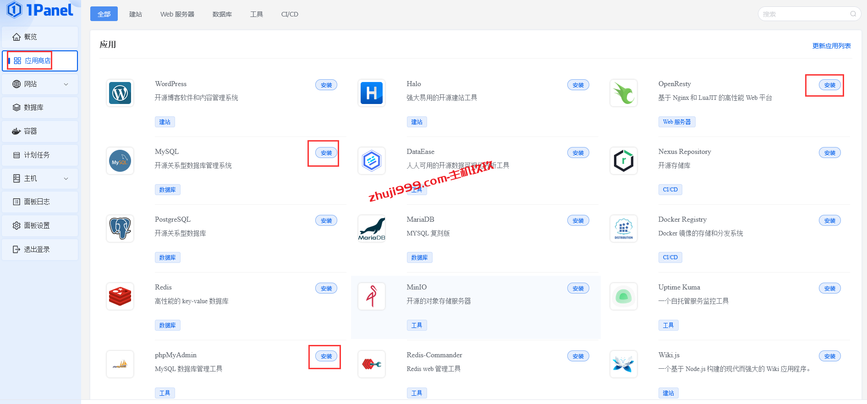Select 应用商店 in the sidebar
The height and width of the screenshot is (404, 867).
(40, 61)
